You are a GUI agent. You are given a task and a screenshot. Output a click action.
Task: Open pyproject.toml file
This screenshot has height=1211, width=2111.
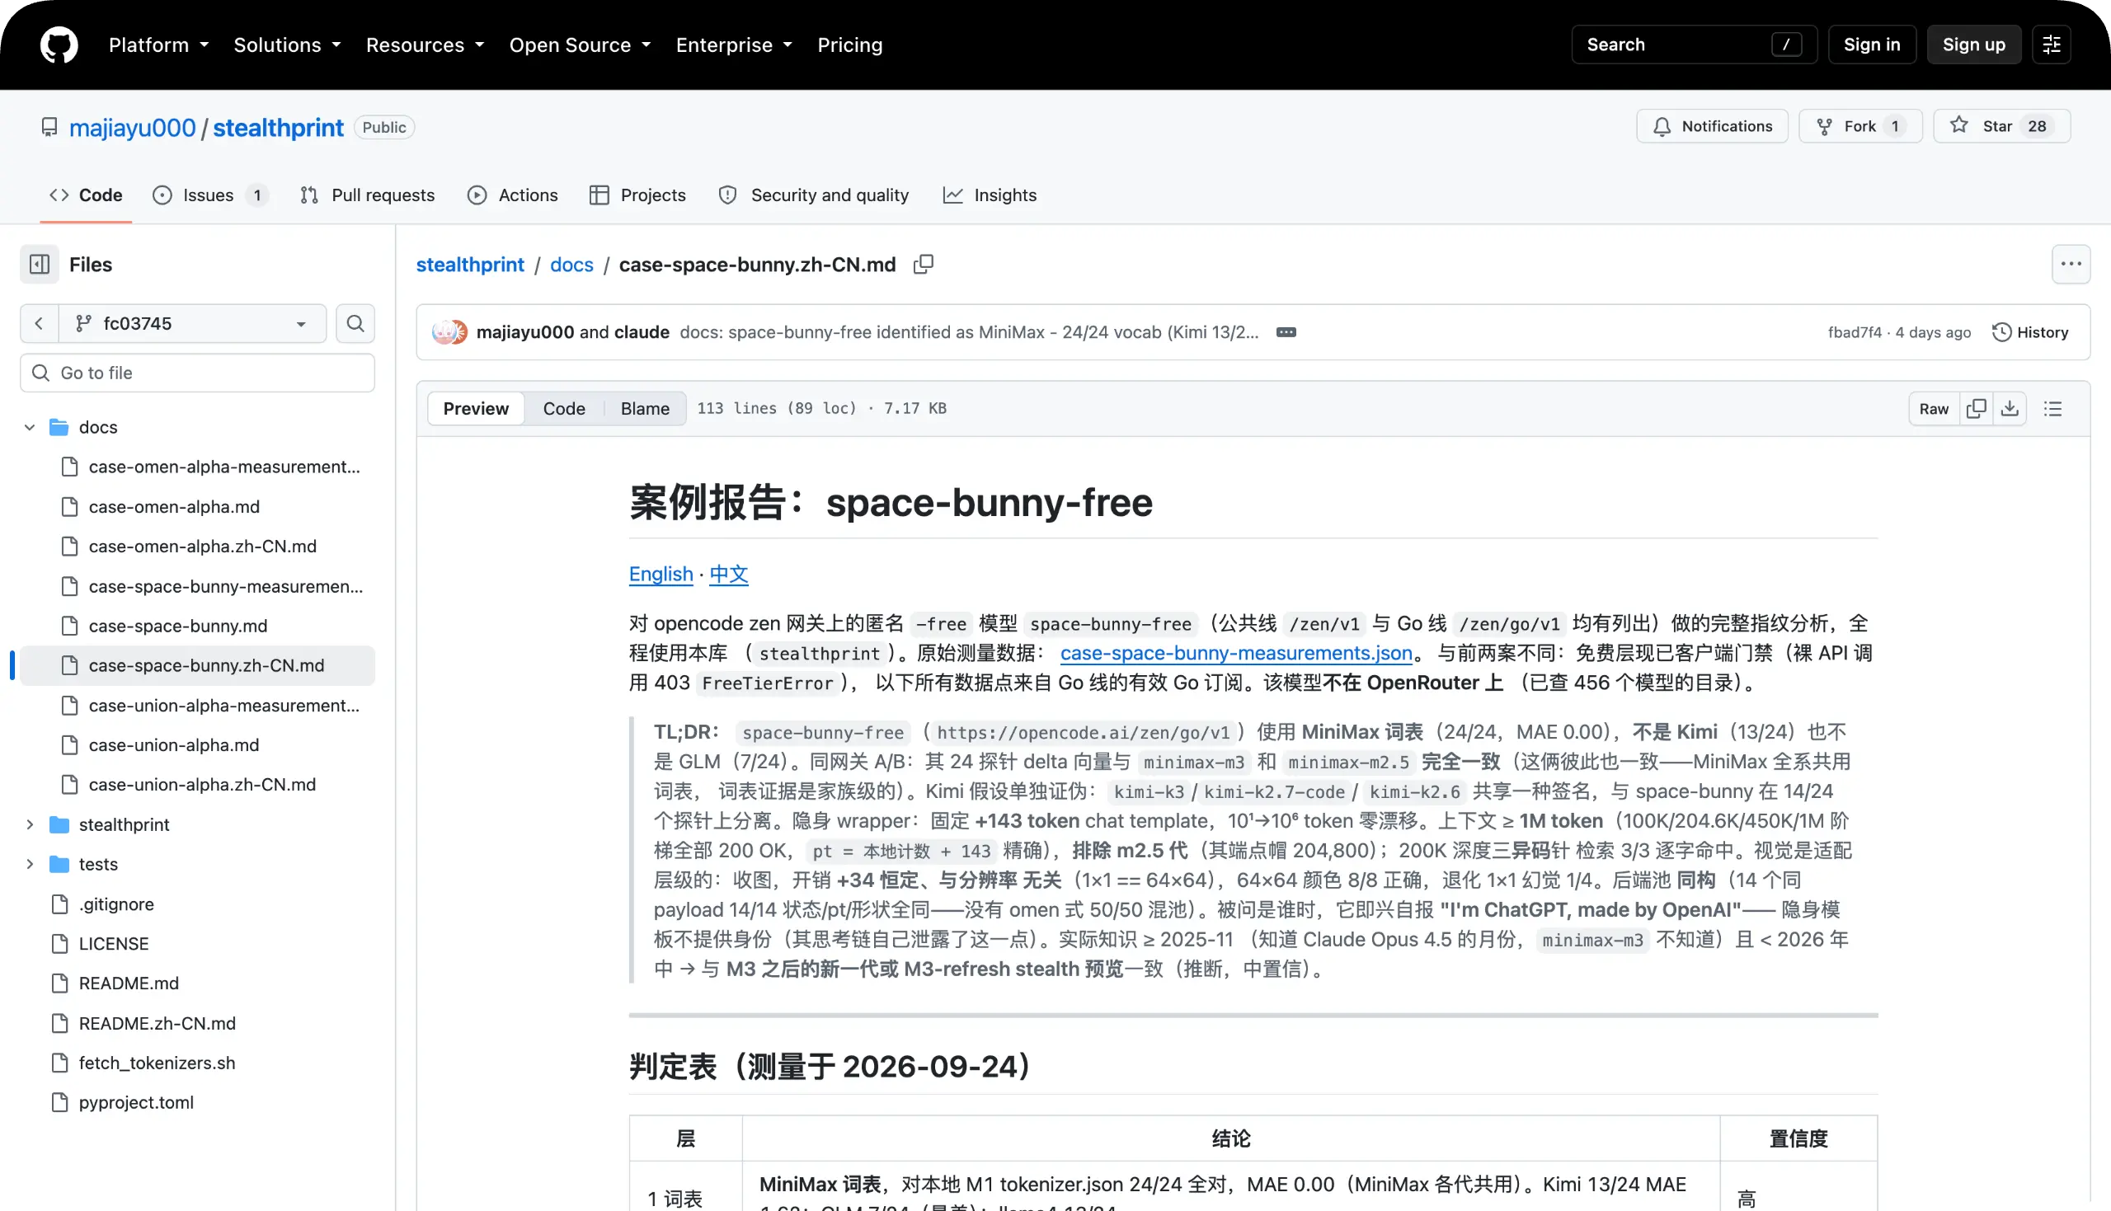point(136,1103)
